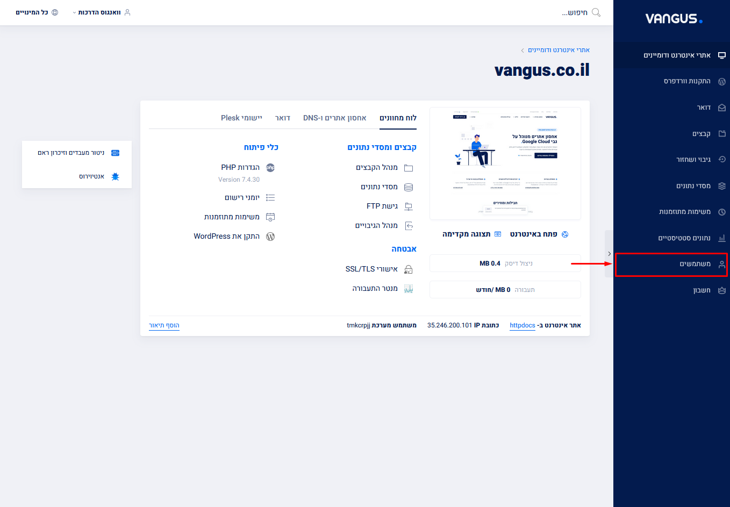Click the אתרי אינטרנט ודומיינים breadcrumb link

[x=559, y=50]
